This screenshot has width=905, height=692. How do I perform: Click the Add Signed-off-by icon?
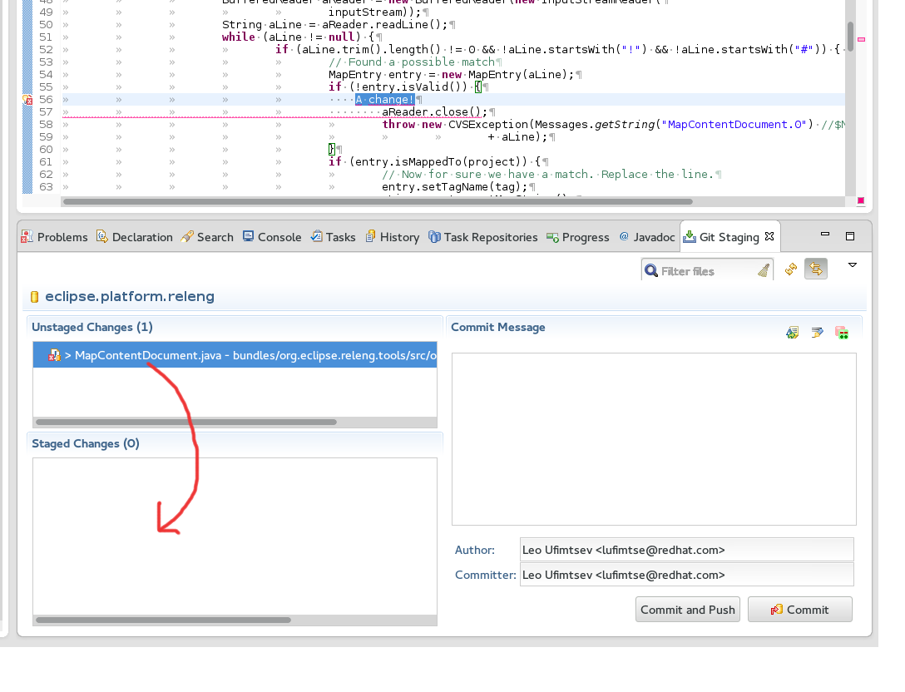[817, 333]
